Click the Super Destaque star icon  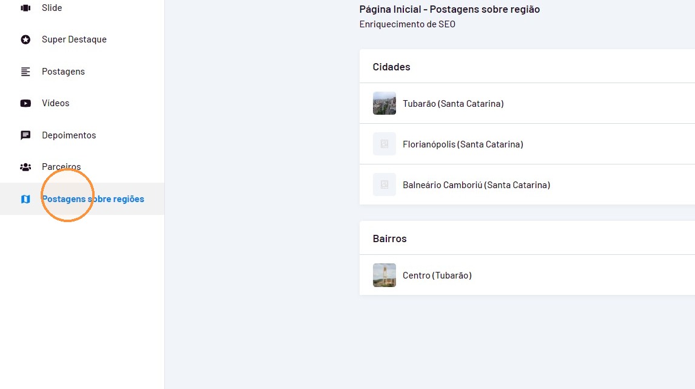coord(25,39)
